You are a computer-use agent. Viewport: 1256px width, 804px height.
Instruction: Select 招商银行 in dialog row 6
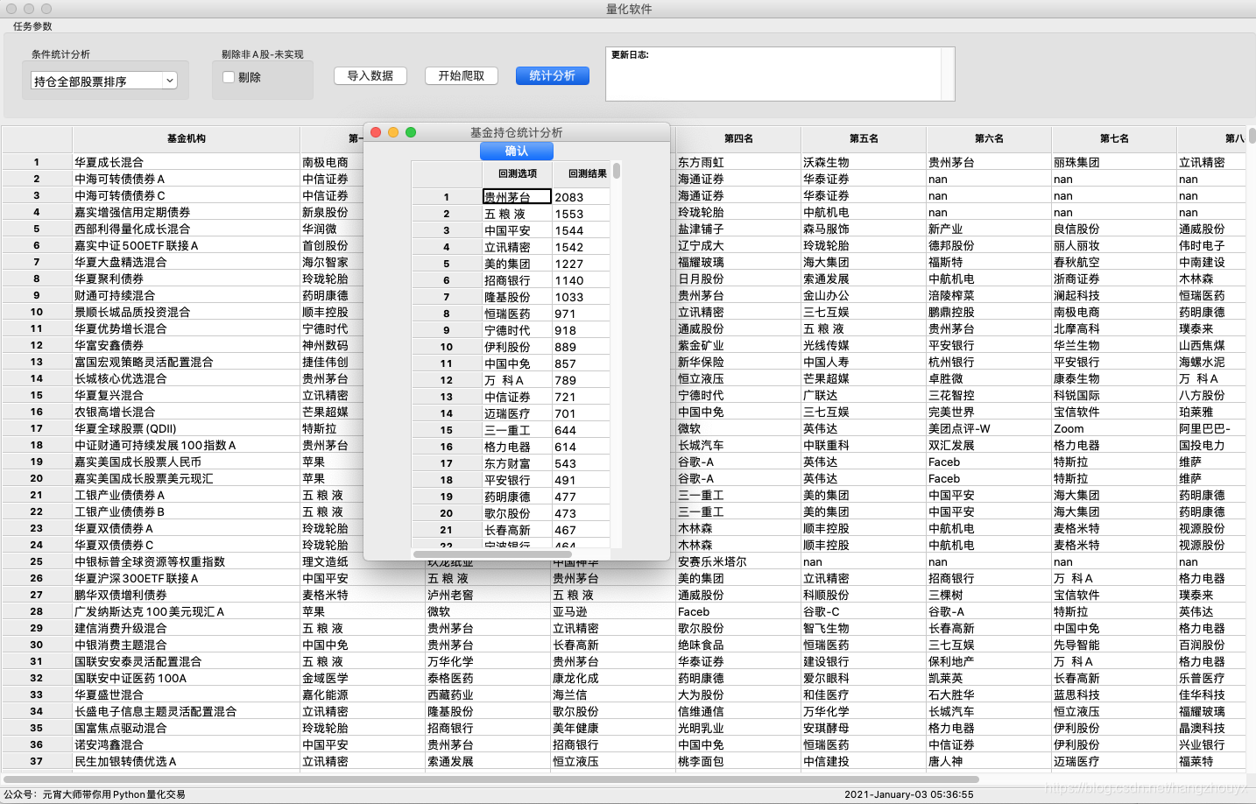[x=517, y=280]
